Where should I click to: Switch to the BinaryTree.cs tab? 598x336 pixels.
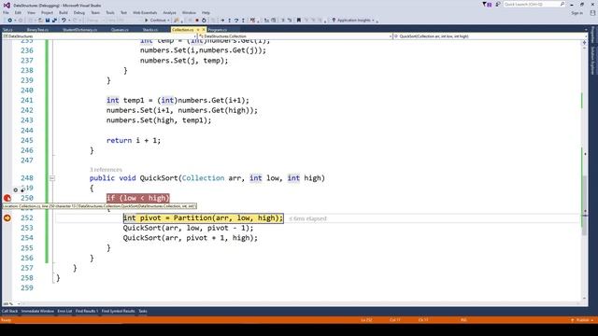[x=37, y=30]
